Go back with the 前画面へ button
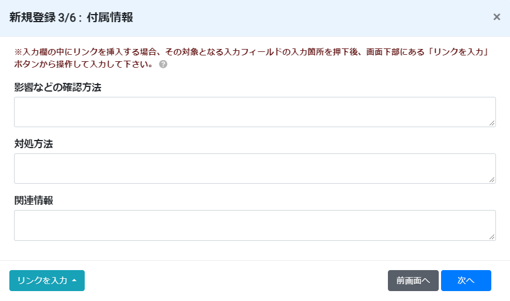Screen dimensions: 510x301 pyautogui.click(x=413, y=281)
